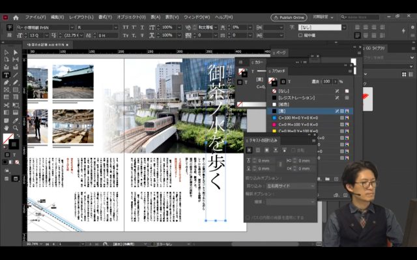Apply Small Caps (Tт) formatting
Image resolution: width=417 pixels, height=260 pixels.
coord(126,35)
